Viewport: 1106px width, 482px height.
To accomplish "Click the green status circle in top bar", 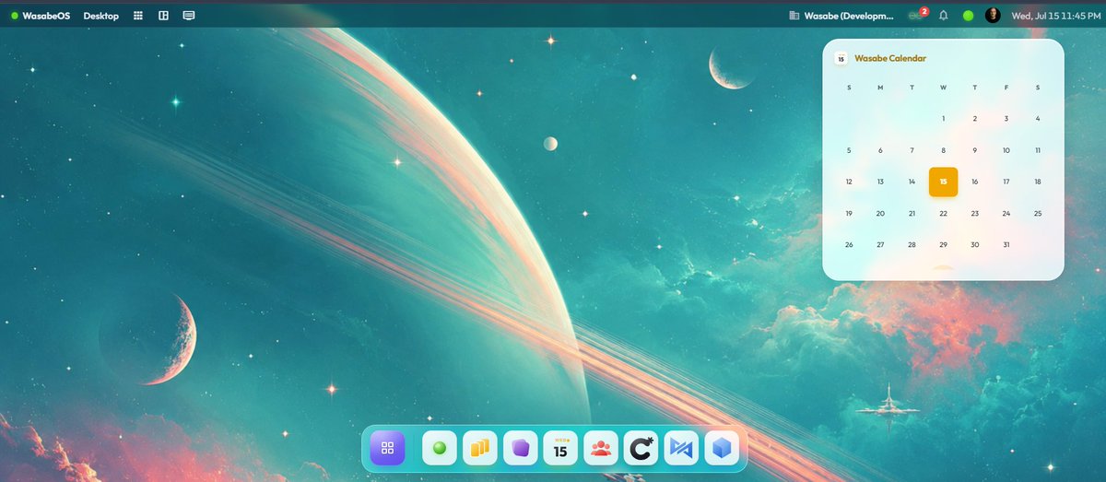I will pyautogui.click(x=968, y=16).
